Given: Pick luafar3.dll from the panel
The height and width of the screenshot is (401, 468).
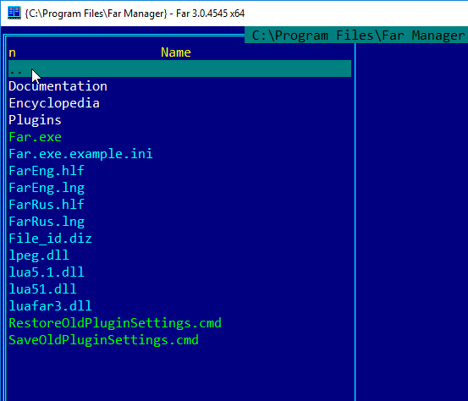Looking at the screenshot, I should [x=50, y=306].
